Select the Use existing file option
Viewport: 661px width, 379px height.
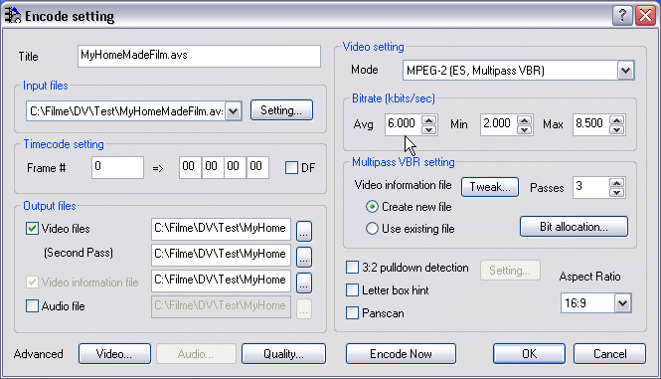point(372,229)
